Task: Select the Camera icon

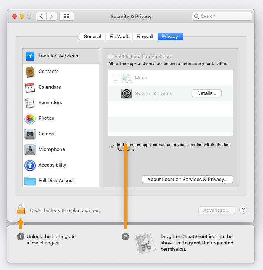Action: point(30,134)
